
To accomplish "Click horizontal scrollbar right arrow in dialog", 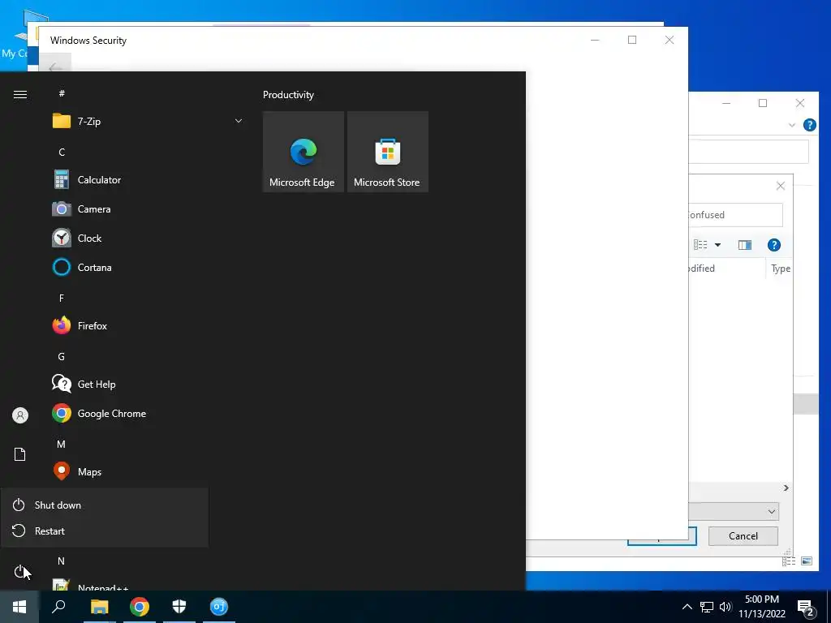I will (x=786, y=488).
